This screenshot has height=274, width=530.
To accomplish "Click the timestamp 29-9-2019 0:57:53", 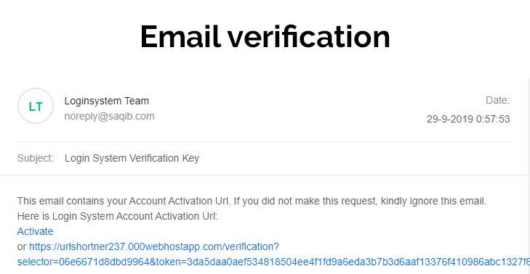I will point(467,119).
